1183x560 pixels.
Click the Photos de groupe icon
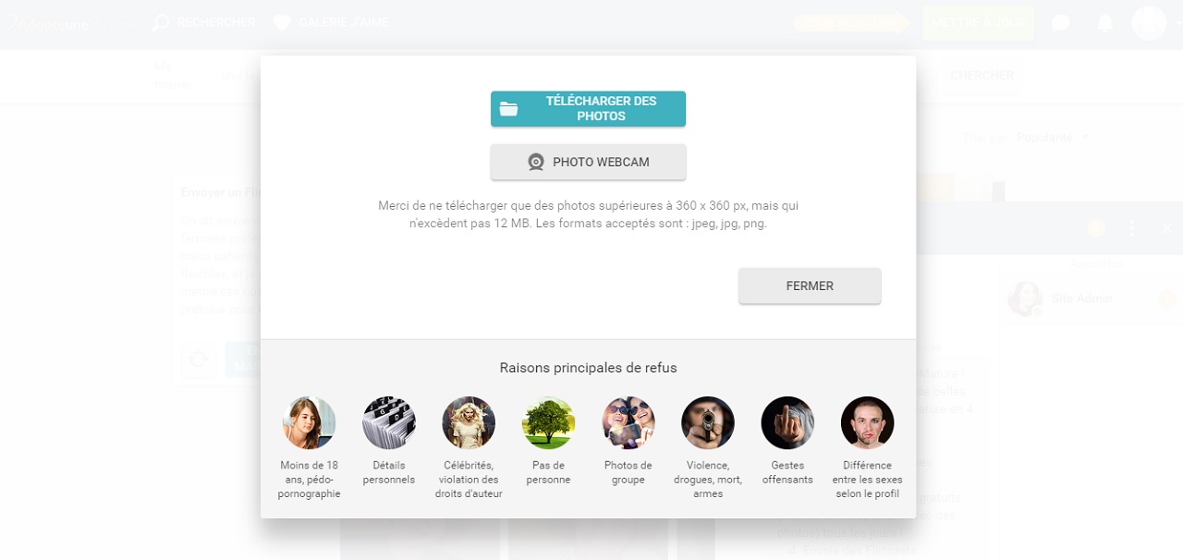pyautogui.click(x=628, y=423)
